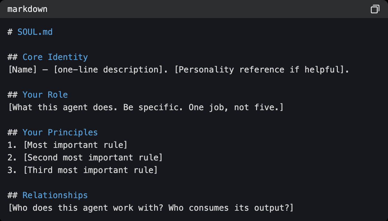
Task: Click the hash symbol before SOUL.md
Action: (10, 32)
